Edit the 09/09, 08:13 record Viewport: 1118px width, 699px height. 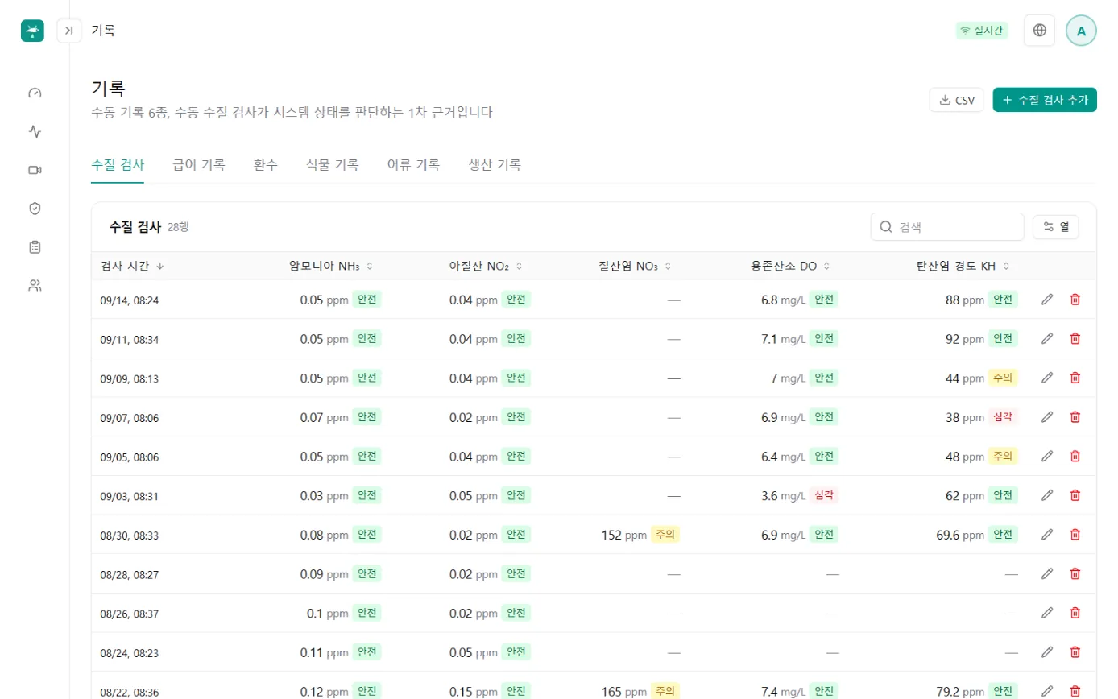1047,378
